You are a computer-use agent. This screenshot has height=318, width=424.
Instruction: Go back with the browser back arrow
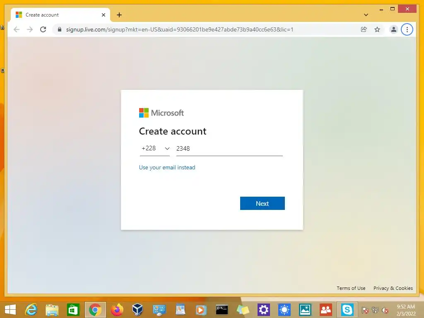click(x=17, y=29)
